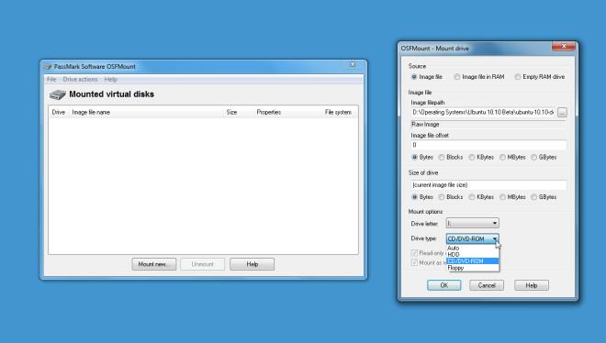The image size is (606, 343).
Task: Click the Unmount button
Action: click(x=203, y=264)
